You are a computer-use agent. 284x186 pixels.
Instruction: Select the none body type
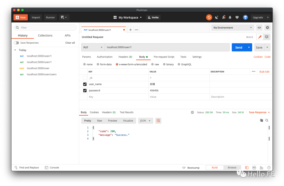tap(84, 64)
